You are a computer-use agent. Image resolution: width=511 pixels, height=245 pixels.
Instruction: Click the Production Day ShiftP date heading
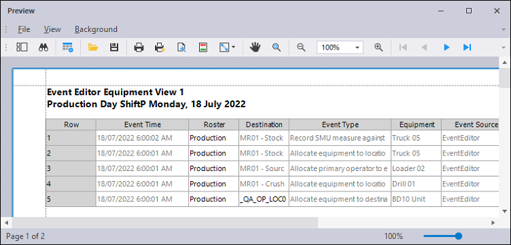click(x=146, y=105)
